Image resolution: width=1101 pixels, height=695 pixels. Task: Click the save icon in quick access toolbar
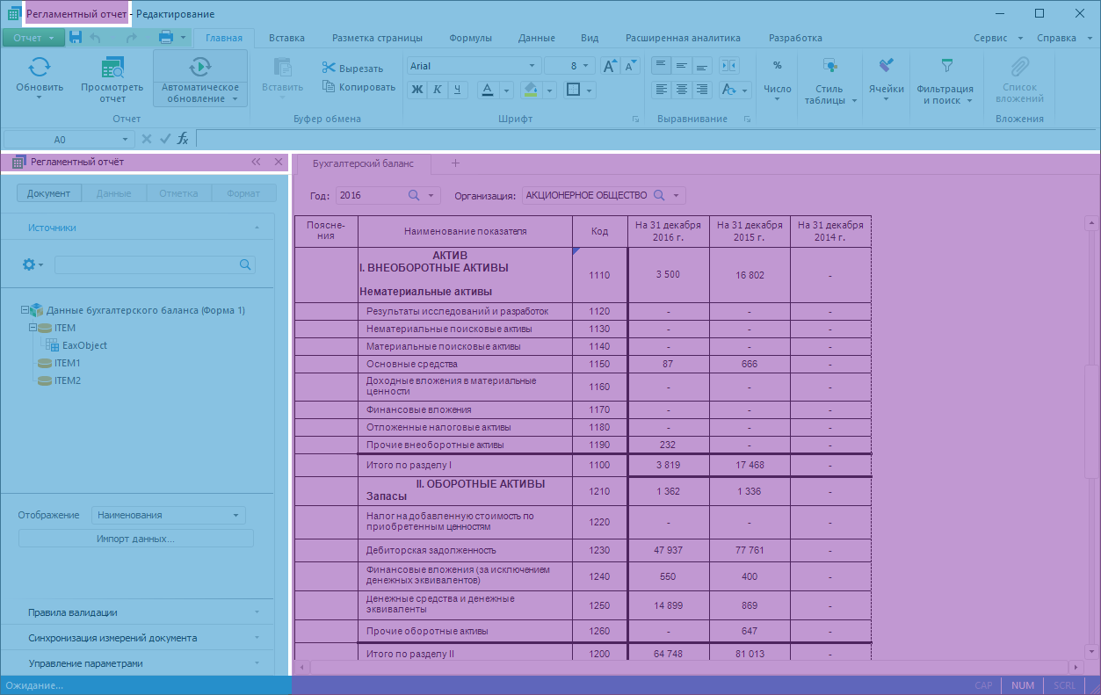[x=76, y=37]
